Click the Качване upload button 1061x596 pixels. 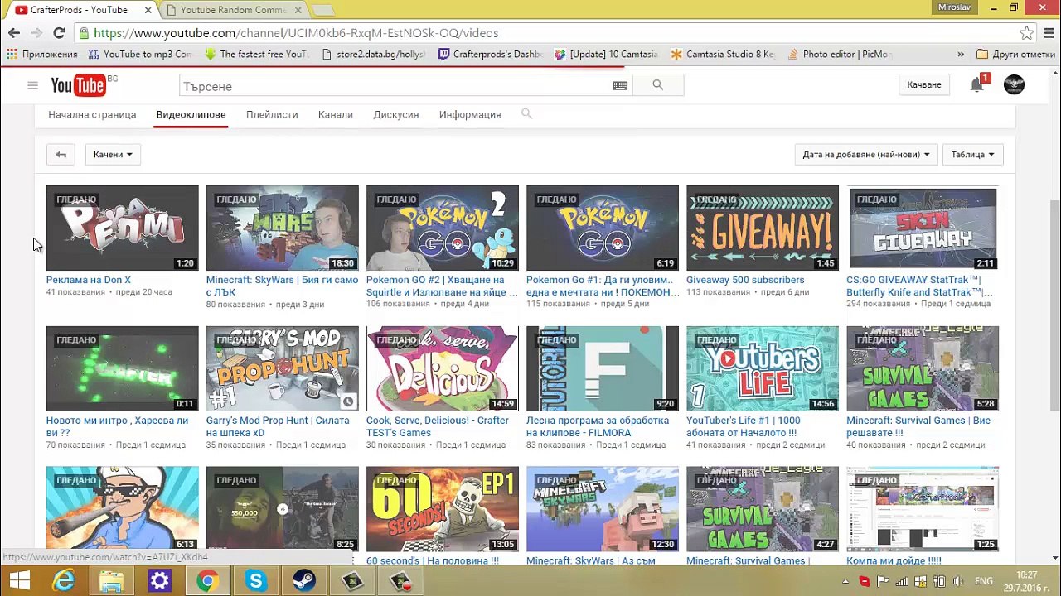tap(924, 84)
